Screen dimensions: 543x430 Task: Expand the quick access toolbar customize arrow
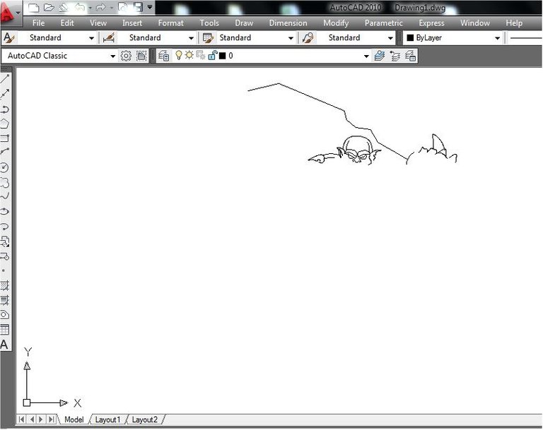click(150, 7)
